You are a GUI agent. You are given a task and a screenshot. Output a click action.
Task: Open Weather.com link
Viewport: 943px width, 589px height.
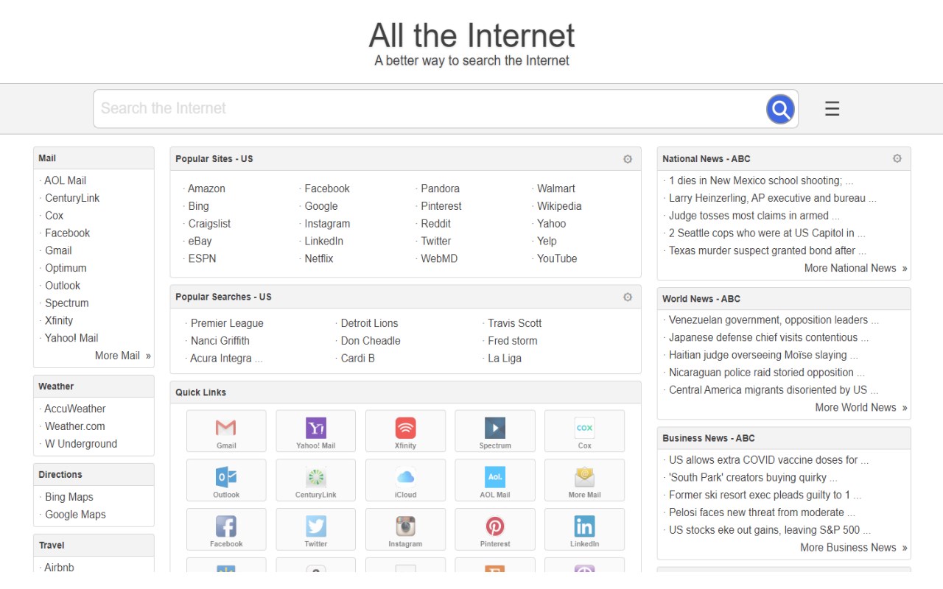click(75, 426)
